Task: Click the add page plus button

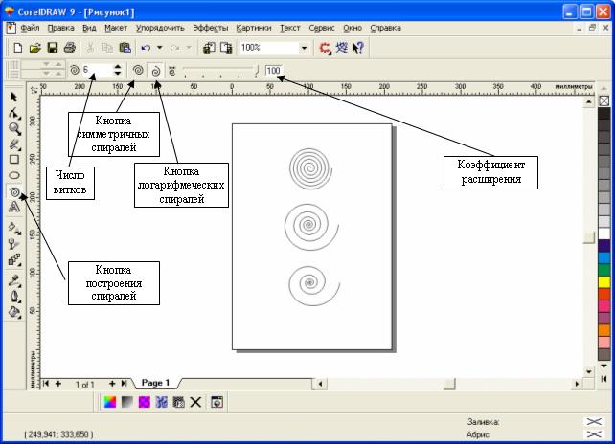Action: (x=112, y=383)
